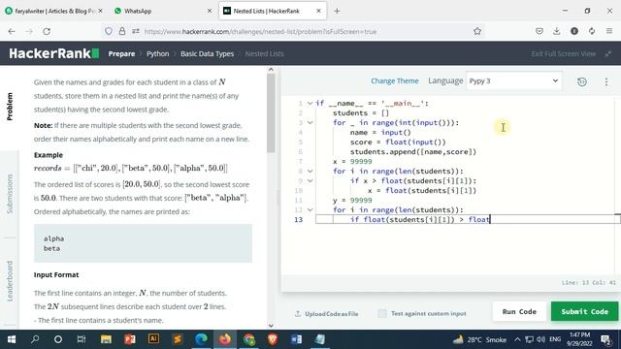Open Microsoft Word from the taskbar

click(x=296, y=339)
